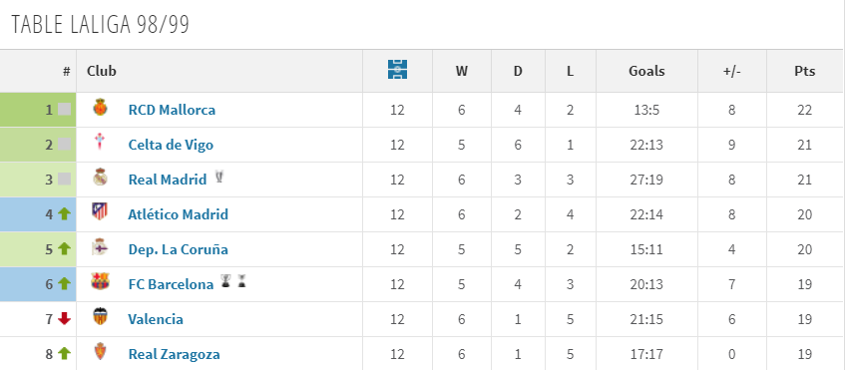Click the first trophy icon next to FC Barcelona
Screen dimensions: 845x370
pos(225,281)
